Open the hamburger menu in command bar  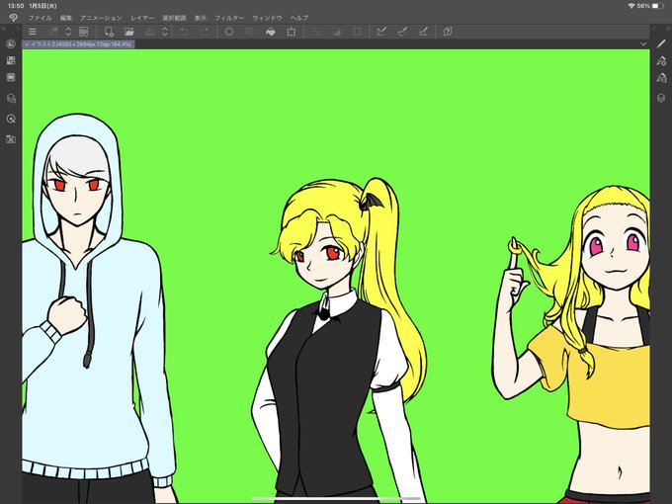click(33, 32)
